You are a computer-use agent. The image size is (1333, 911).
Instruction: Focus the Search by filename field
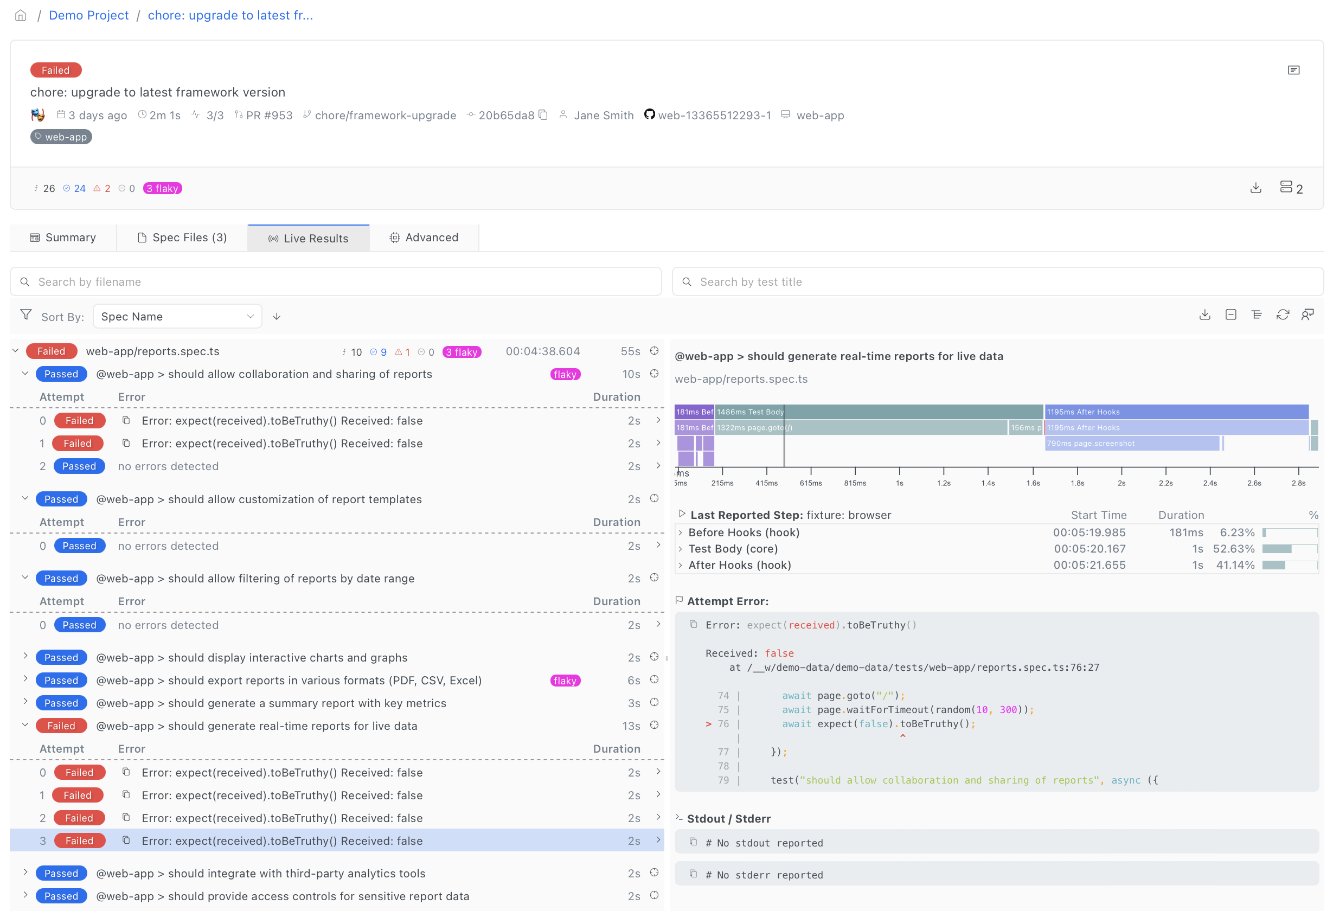[x=336, y=281]
